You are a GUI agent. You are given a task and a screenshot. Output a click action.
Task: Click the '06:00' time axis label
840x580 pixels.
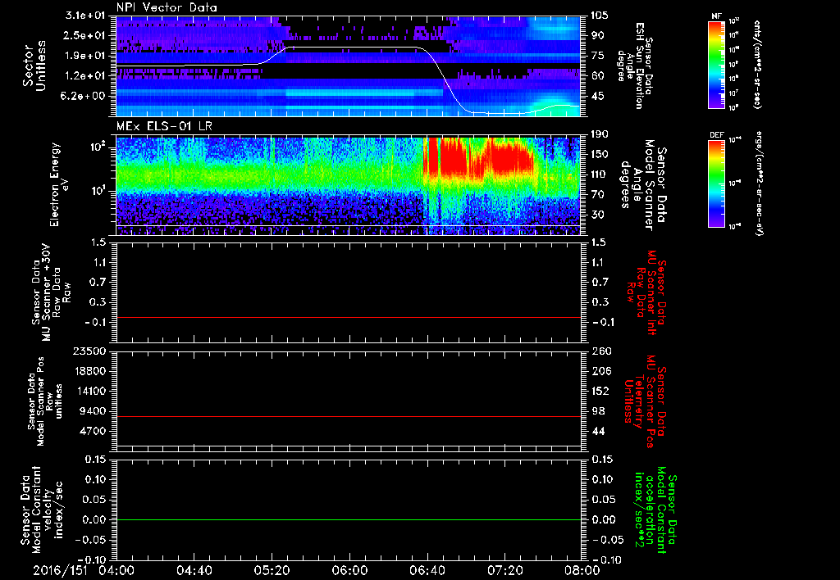(x=349, y=570)
